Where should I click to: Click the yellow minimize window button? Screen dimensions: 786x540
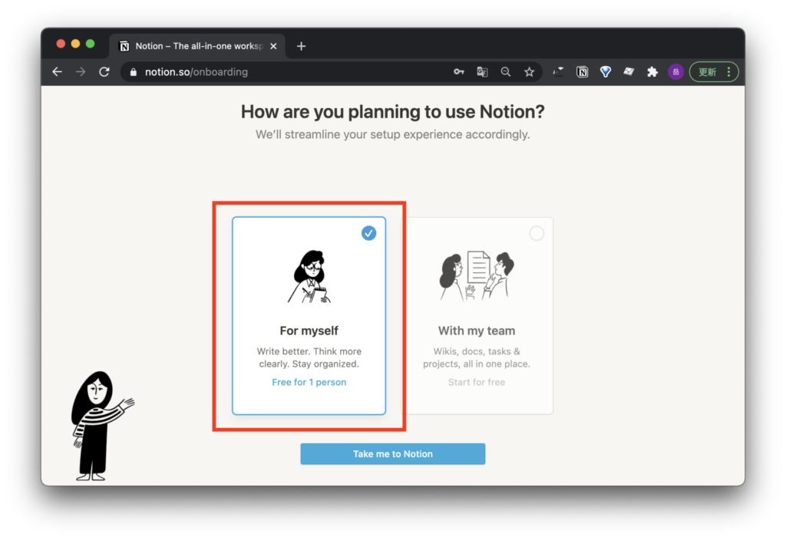(x=76, y=44)
